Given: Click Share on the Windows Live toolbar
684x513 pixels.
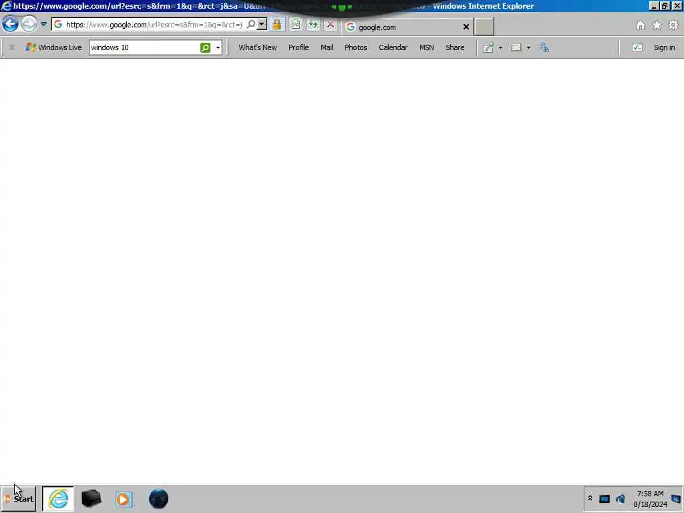Looking at the screenshot, I should [454, 47].
